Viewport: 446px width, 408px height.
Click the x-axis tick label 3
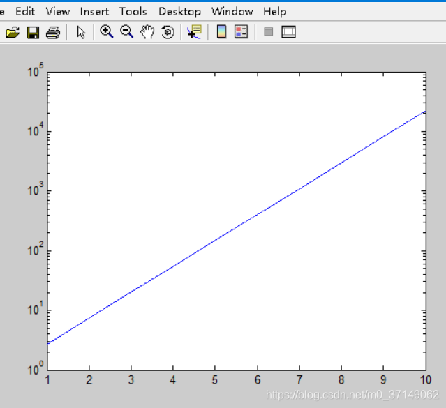click(x=131, y=380)
